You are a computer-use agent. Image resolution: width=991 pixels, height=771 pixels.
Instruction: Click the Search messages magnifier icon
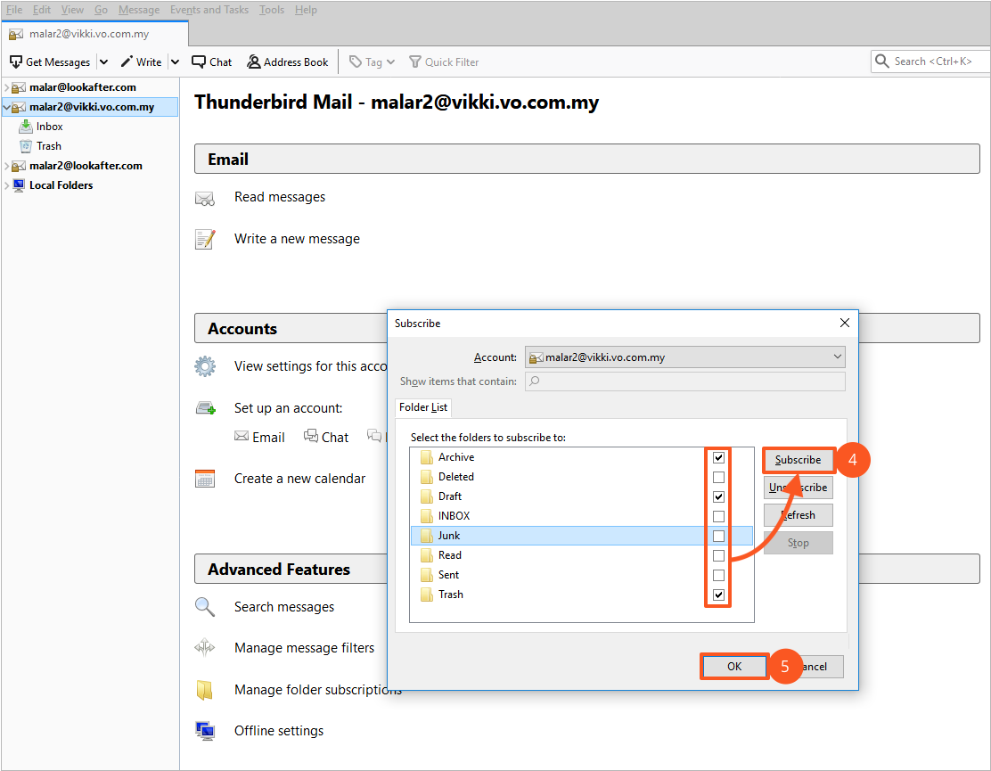(x=205, y=607)
